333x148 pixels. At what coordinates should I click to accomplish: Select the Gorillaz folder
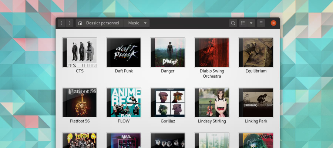(168, 102)
